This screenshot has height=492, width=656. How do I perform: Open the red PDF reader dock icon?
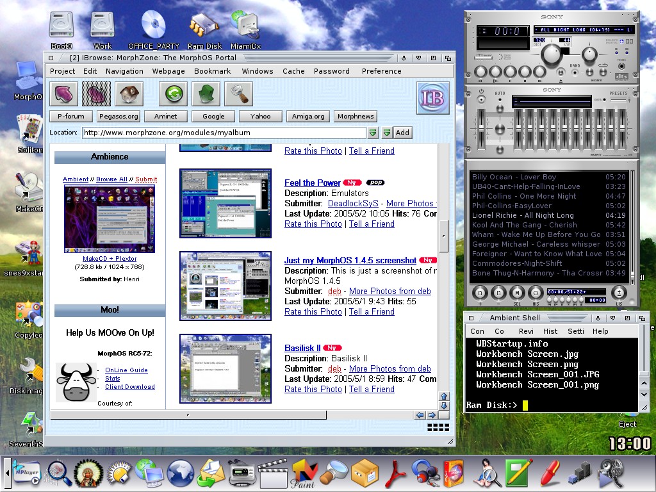pos(395,473)
